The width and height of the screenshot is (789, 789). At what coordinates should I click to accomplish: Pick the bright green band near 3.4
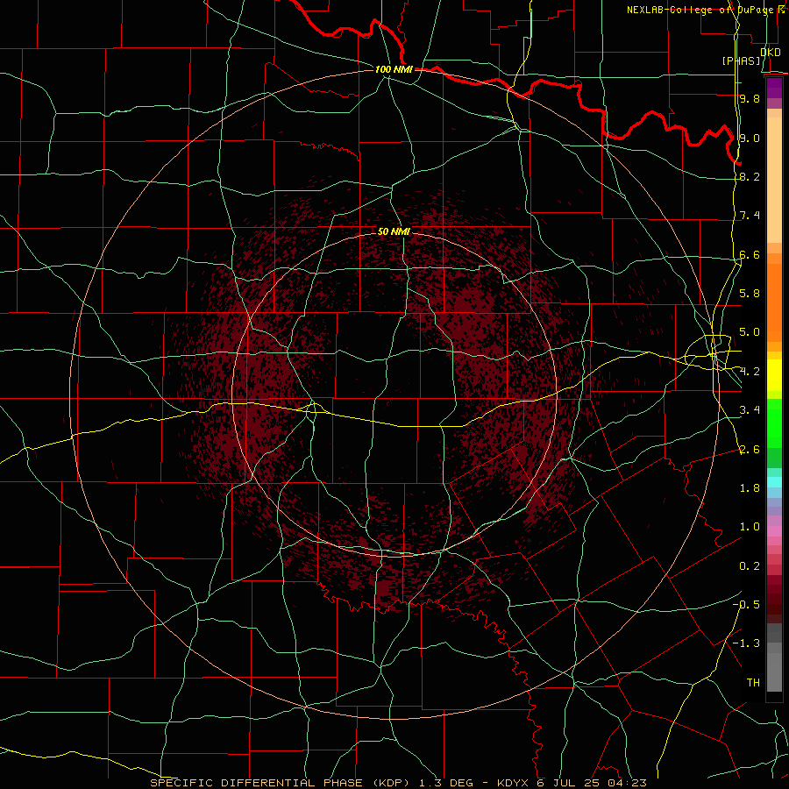point(774,423)
